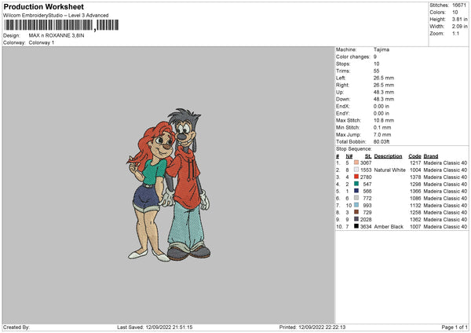Click the Production Worksheet title
Image resolution: width=471 pixels, height=333 pixels.
pos(42,6)
